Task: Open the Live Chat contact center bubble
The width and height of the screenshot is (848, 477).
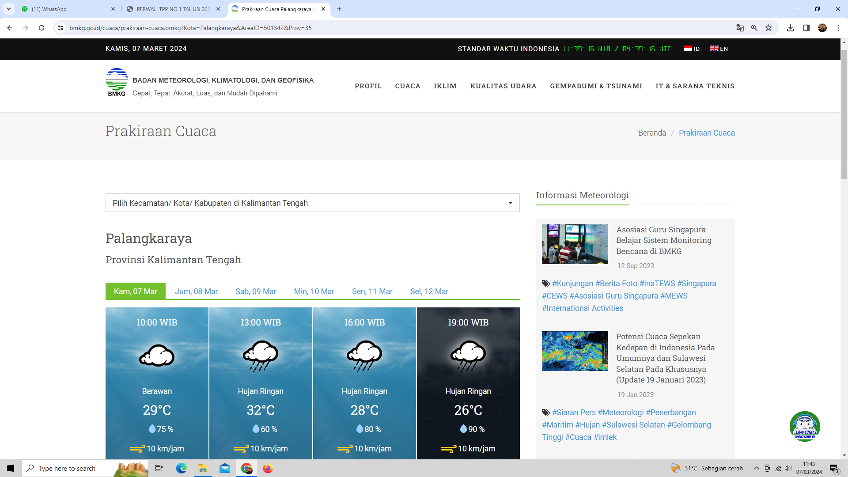Action: [x=805, y=426]
